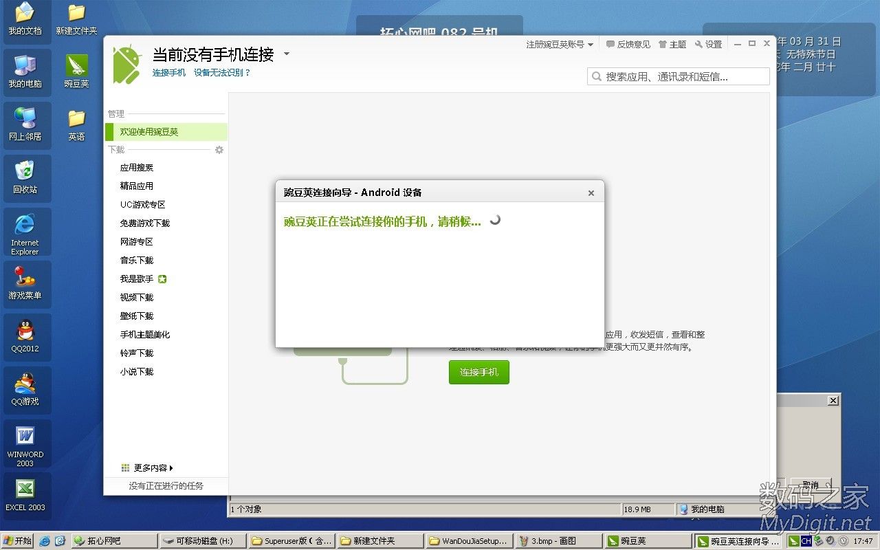Launch QQ2012 desktop icon
Viewport: 880px width, 550px height.
(x=25, y=336)
